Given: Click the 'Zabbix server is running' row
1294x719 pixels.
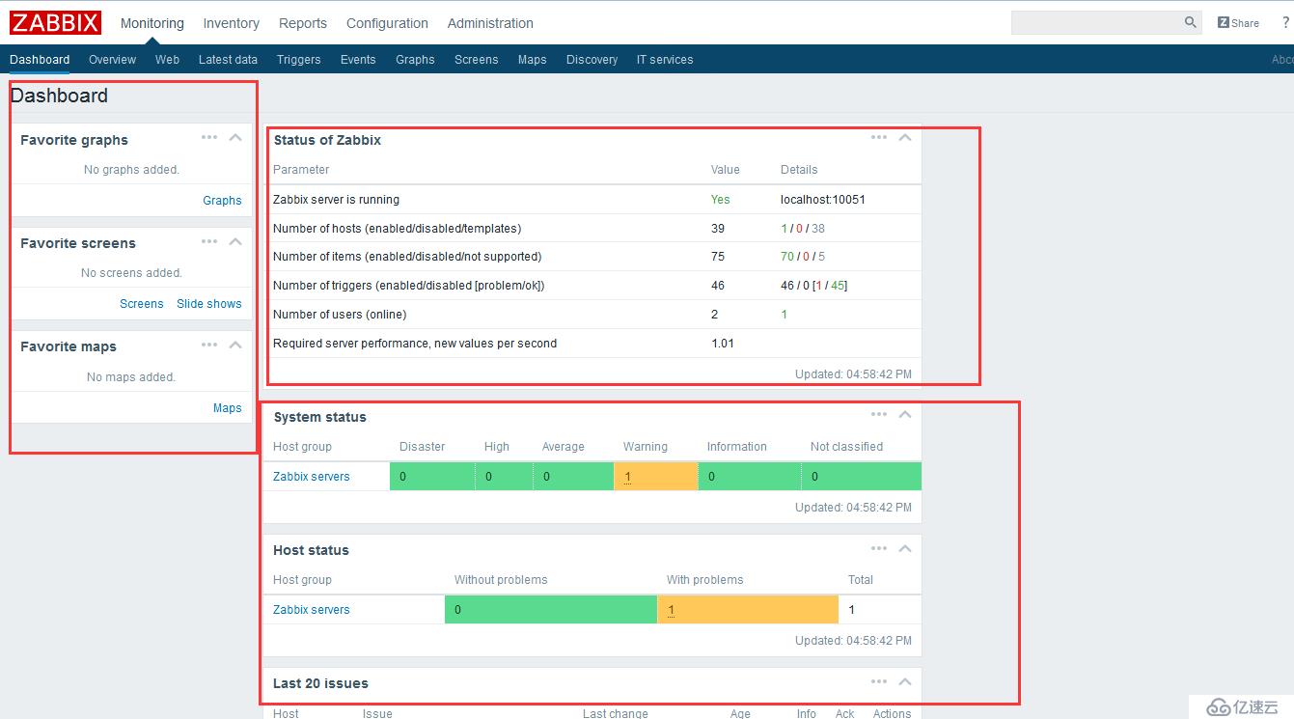Looking at the screenshot, I should pos(592,200).
